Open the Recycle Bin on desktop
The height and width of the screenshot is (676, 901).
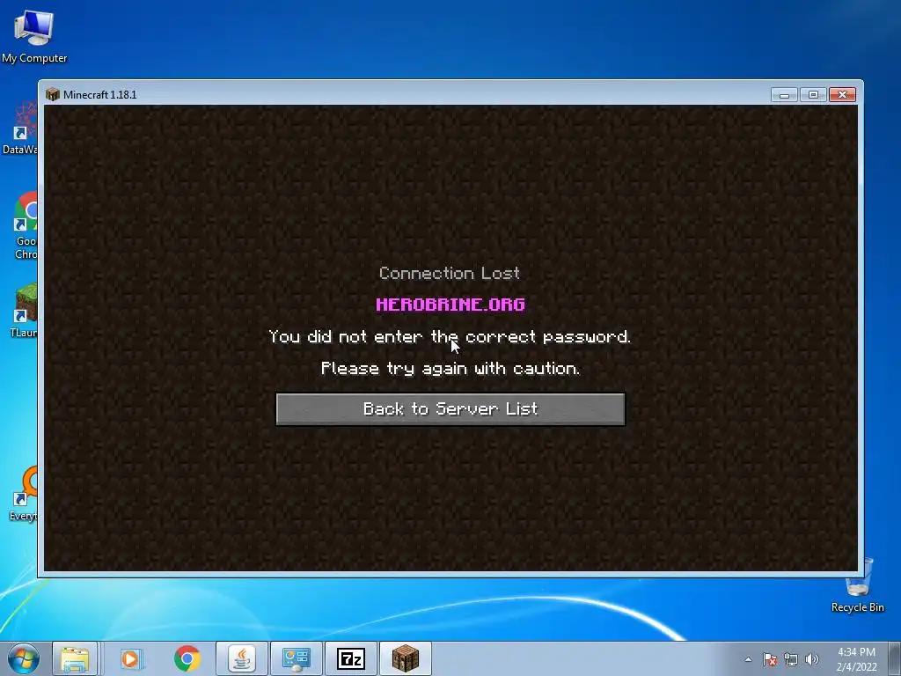pos(857,586)
